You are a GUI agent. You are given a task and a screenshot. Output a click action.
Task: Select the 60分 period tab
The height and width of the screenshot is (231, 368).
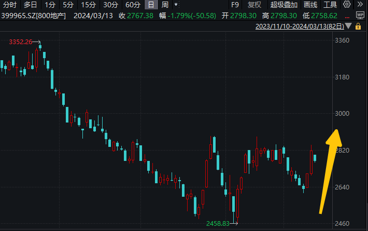coord(133,5)
